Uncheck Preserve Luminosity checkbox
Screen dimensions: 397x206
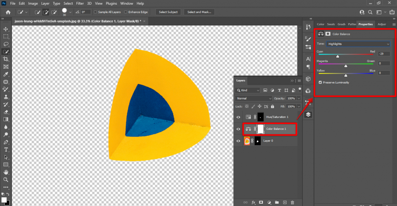pos(320,82)
